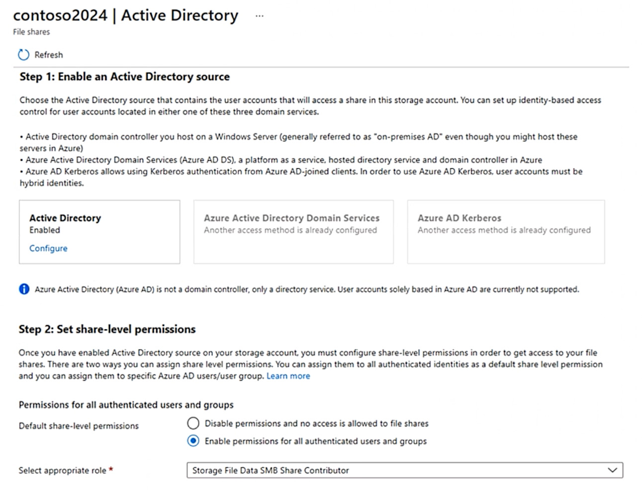
Task: Open the Learn more link
Action: pos(288,376)
